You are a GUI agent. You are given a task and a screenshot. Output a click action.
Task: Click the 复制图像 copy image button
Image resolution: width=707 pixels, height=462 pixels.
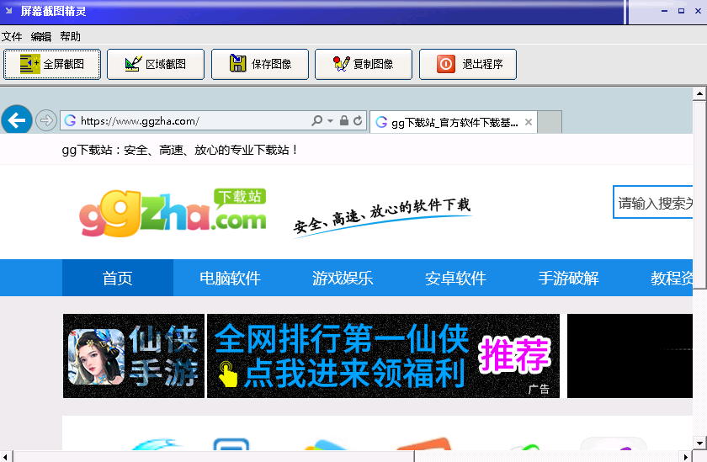364,64
